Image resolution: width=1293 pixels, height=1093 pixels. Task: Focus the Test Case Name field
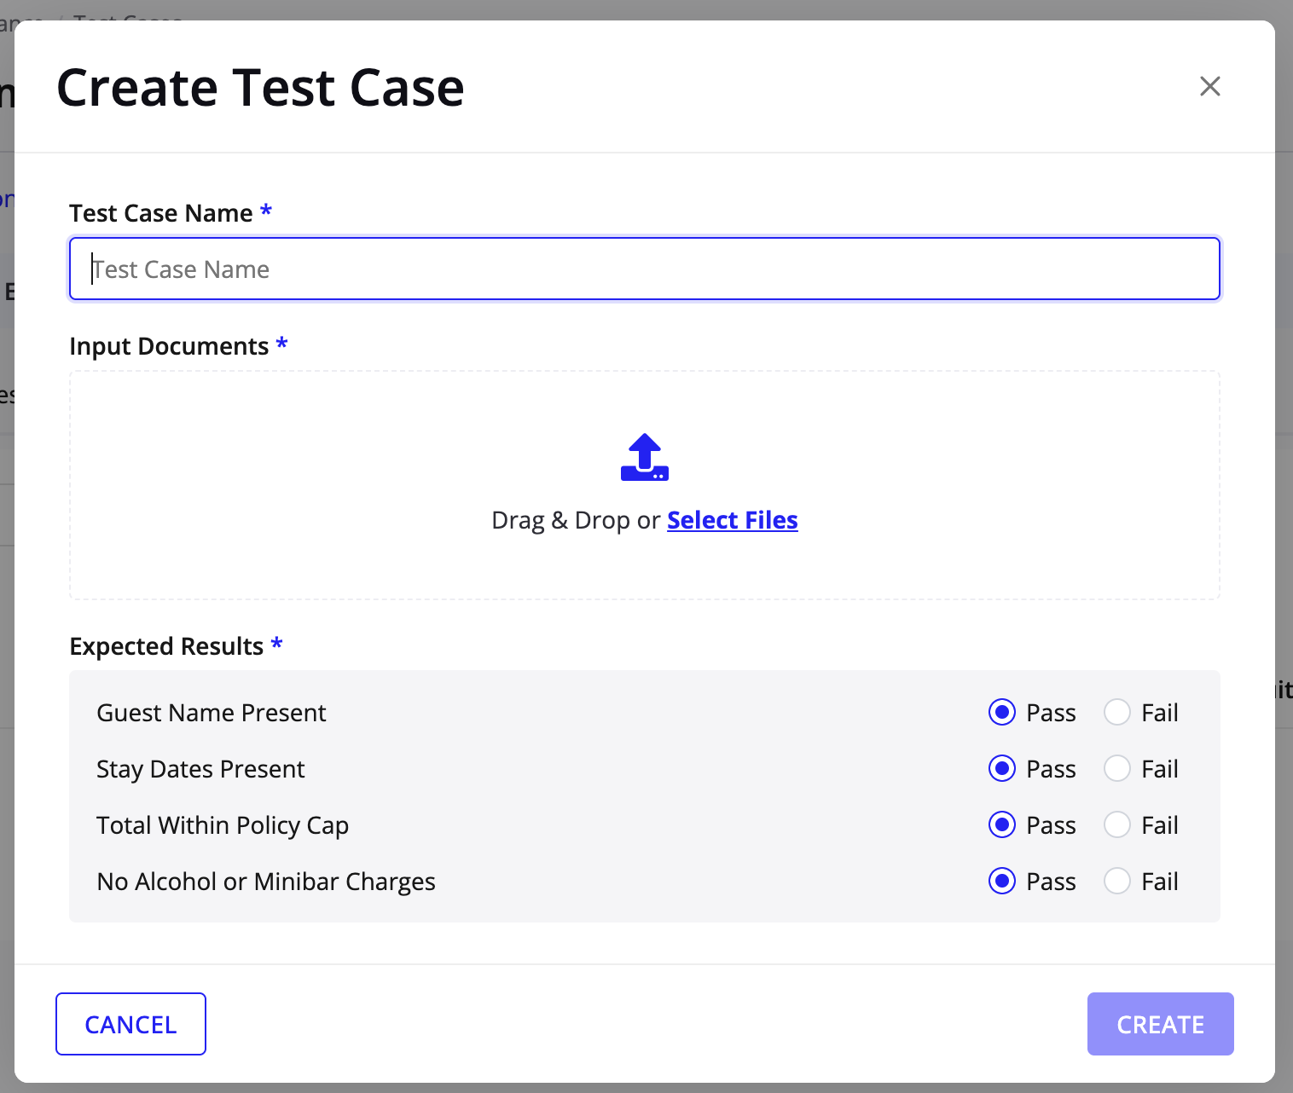pyautogui.click(x=645, y=269)
